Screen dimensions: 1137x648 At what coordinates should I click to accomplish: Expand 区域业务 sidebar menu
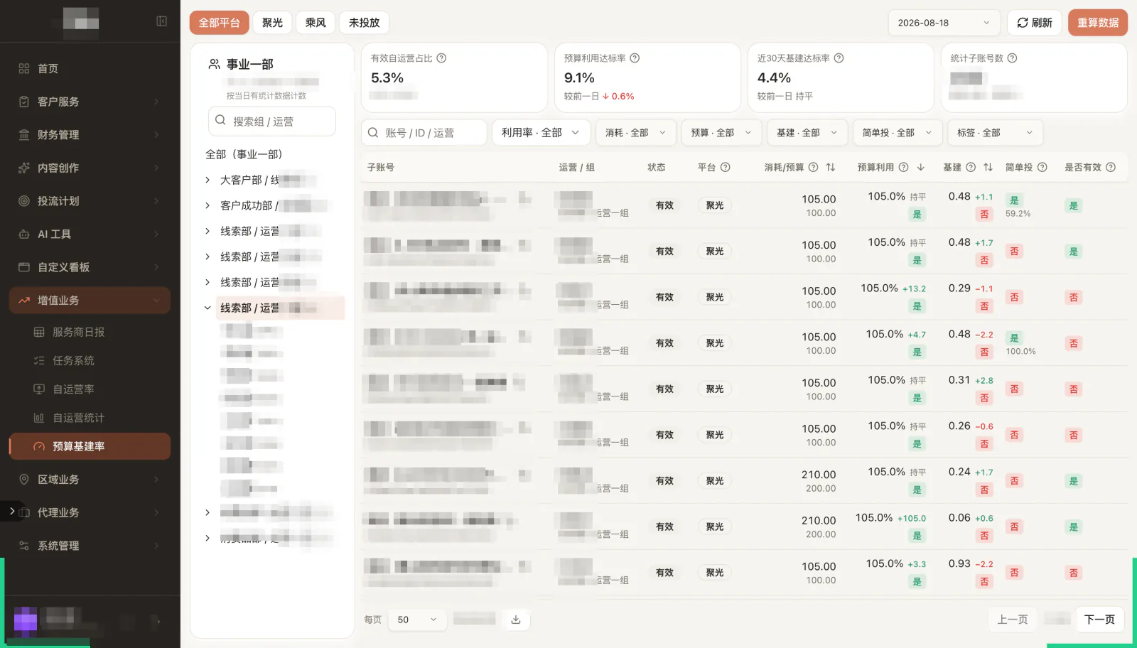90,480
